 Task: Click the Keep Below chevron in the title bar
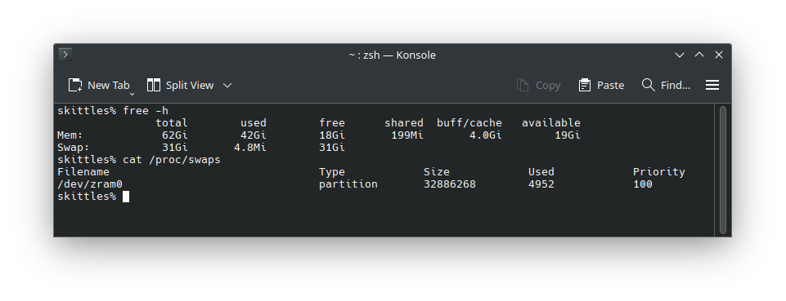[679, 55]
